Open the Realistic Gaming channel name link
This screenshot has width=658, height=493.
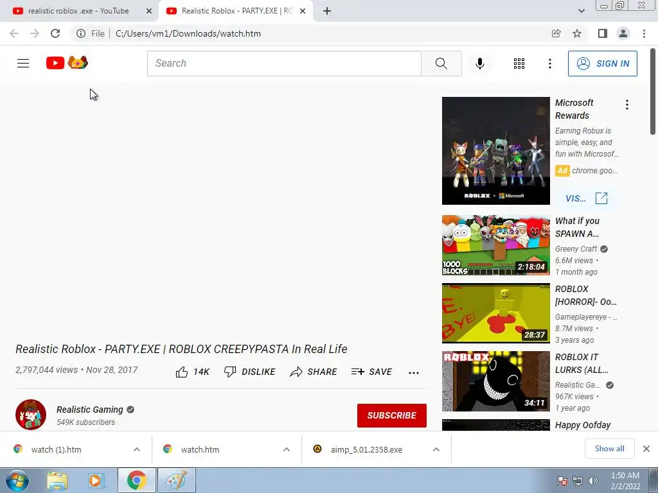click(90, 410)
